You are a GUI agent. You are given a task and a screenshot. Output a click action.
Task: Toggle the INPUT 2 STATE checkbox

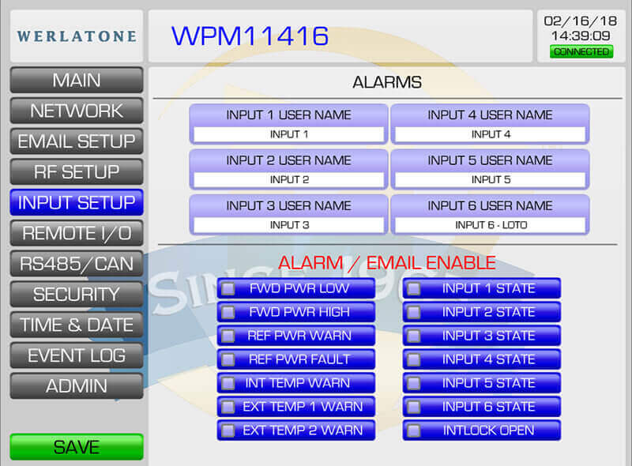413,312
